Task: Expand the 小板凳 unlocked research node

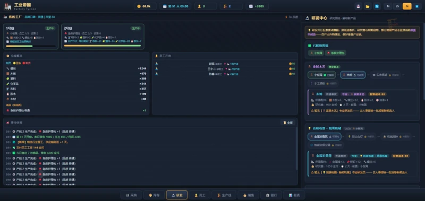Action: click(x=322, y=75)
